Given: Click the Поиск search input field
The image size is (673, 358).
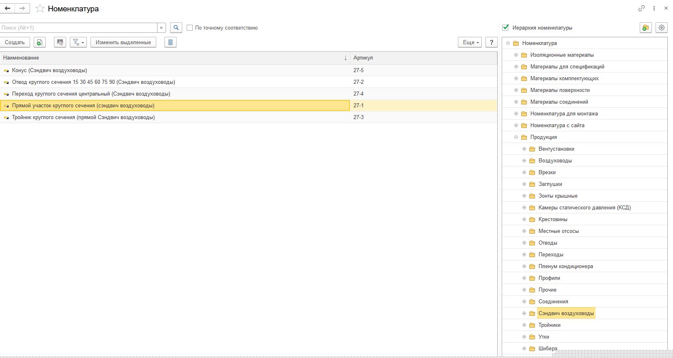Looking at the screenshot, I should 79,28.
